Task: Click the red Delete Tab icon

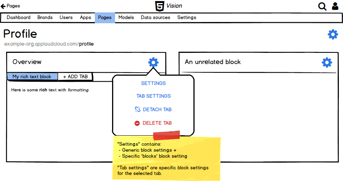Action: [137, 123]
